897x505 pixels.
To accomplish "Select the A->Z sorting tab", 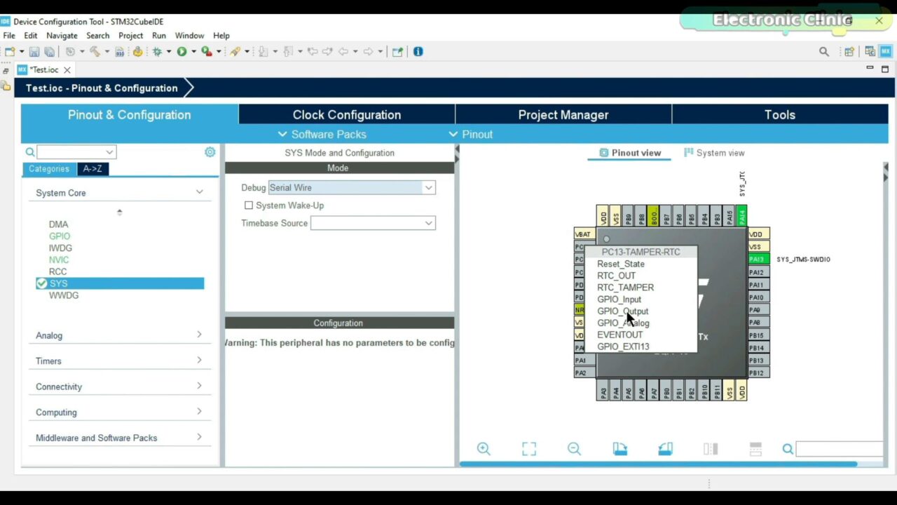I will [x=93, y=169].
